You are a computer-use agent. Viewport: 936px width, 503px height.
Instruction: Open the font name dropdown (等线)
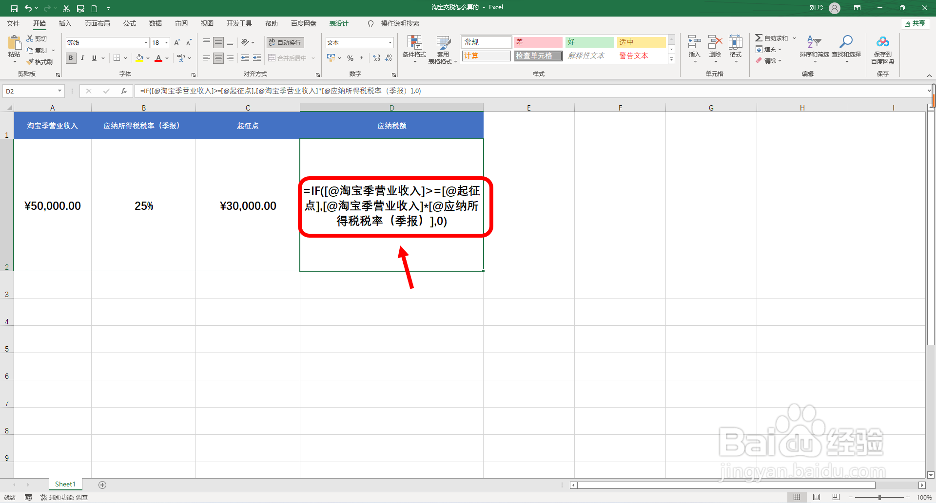pyautogui.click(x=145, y=43)
